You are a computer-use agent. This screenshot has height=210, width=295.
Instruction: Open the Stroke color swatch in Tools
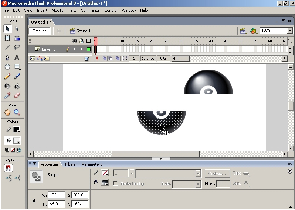16,130
